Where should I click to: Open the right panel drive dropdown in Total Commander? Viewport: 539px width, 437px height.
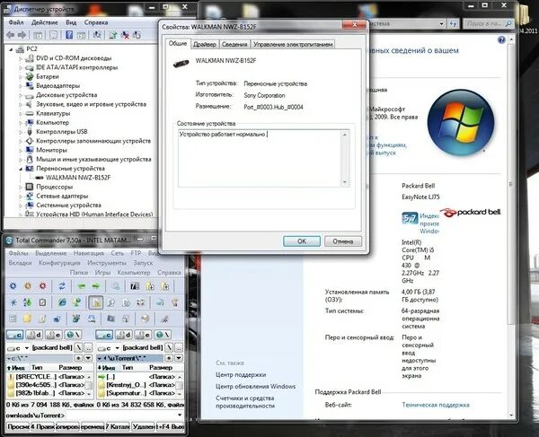point(117,348)
